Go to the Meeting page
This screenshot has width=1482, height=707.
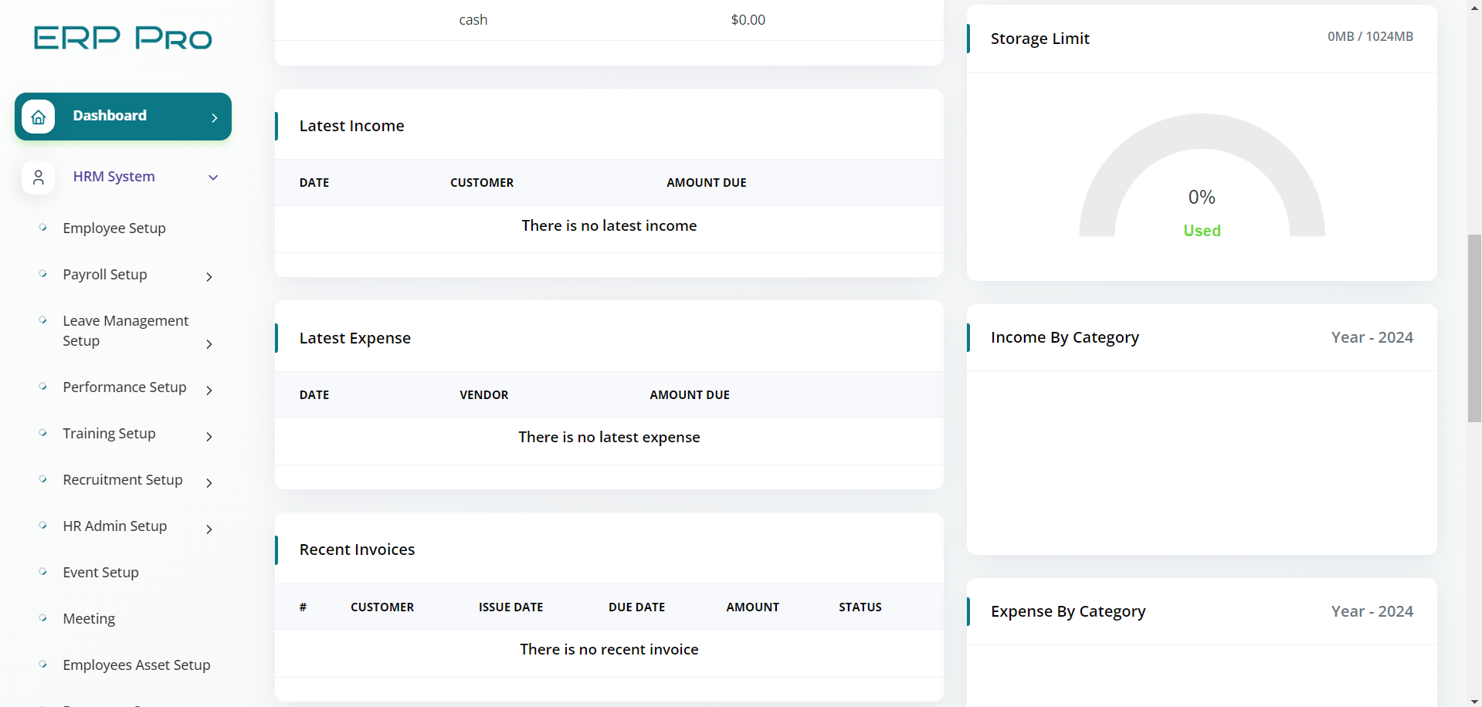[x=89, y=619]
